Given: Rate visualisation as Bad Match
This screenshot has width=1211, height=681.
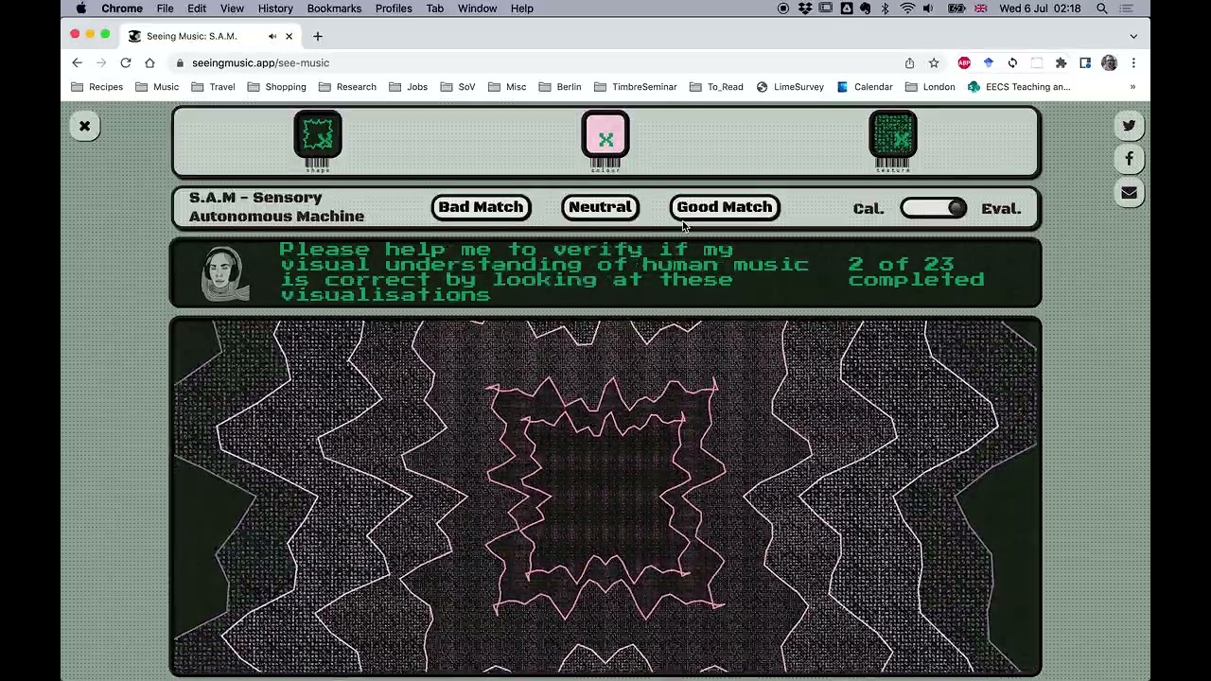Looking at the screenshot, I should click(x=481, y=207).
